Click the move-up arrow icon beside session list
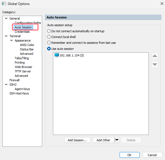 pos(155,56)
